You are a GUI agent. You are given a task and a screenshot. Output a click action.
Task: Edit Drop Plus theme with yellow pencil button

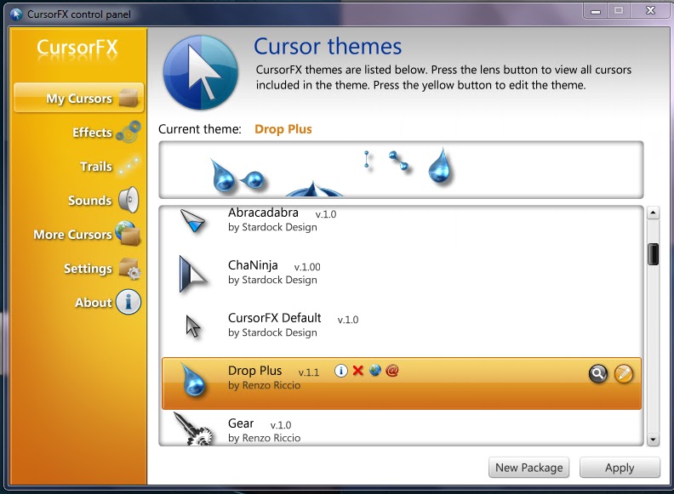(x=623, y=374)
